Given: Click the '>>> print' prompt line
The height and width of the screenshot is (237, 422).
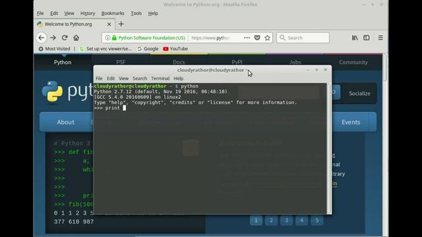Looking at the screenshot, I should (x=110, y=108).
